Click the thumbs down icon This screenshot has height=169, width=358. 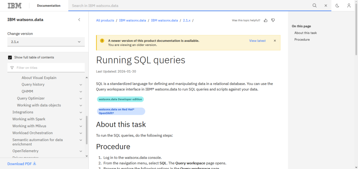tap(273, 21)
